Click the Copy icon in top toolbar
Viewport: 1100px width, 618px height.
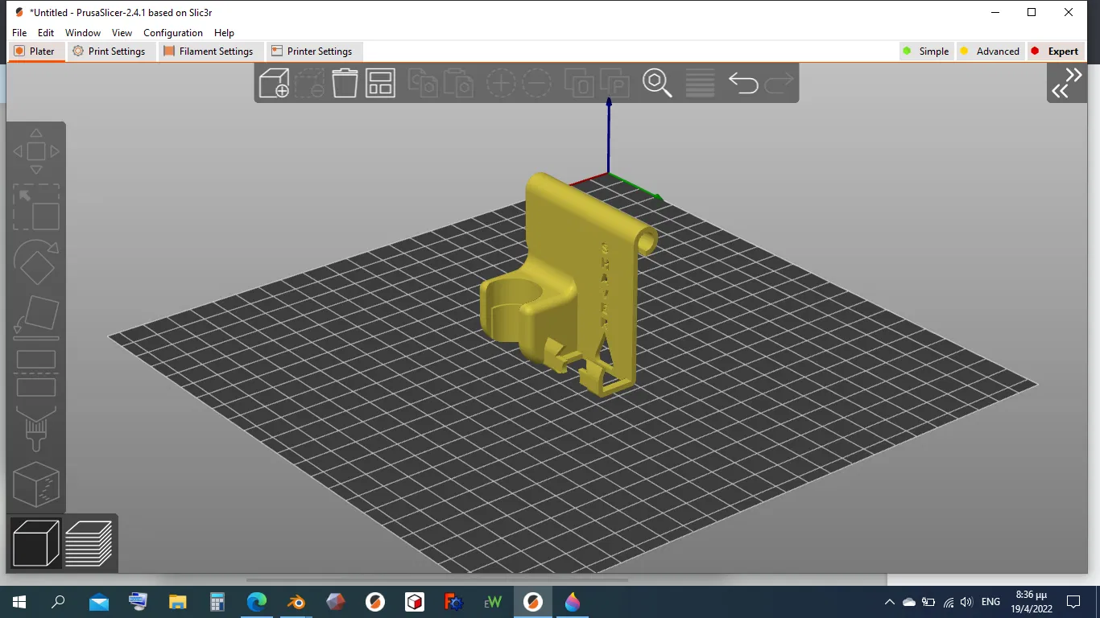click(422, 83)
